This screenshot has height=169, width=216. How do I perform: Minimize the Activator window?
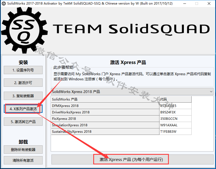click(185, 3)
